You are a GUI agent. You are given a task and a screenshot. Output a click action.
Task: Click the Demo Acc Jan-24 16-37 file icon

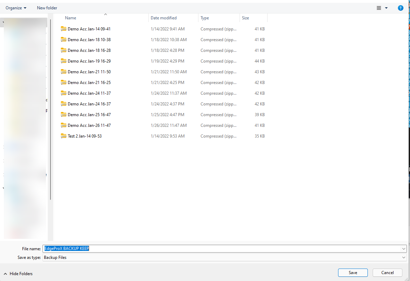(x=63, y=104)
